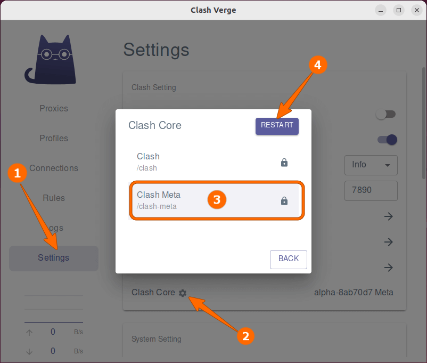This screenshot has width=427, height=363.
Task: Enable the first switch in Clash Setting
Action: click(x=386, y=114)
